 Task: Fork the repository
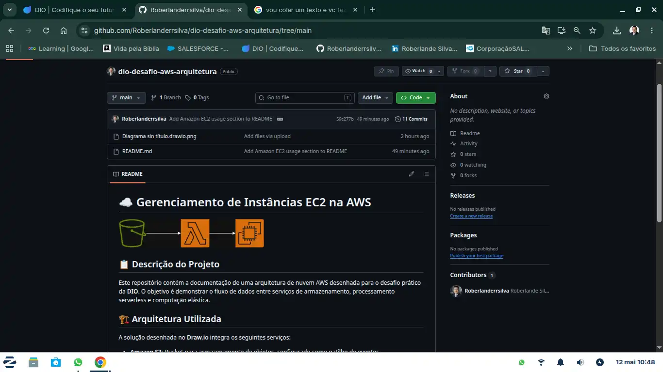(x=465, y=71)
